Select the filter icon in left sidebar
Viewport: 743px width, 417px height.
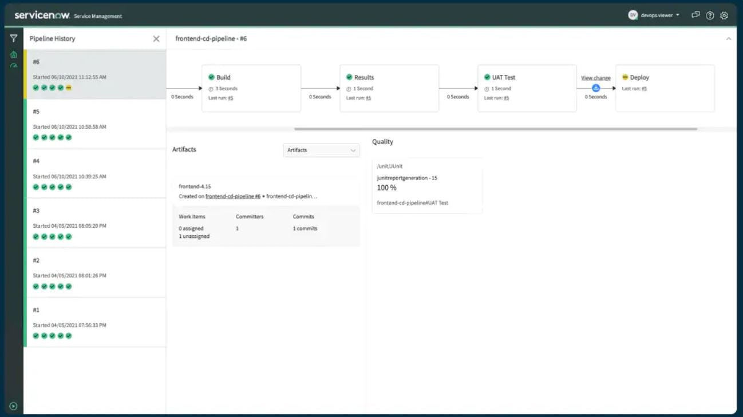(x=12, y=38)
